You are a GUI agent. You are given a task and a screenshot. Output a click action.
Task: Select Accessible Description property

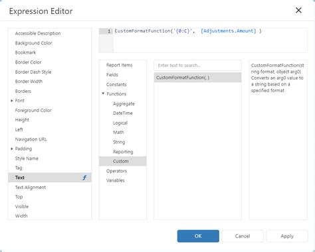click(x=50, y=33)
